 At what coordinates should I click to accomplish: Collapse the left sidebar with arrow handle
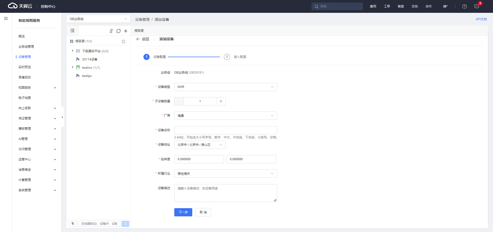[62, 117]
